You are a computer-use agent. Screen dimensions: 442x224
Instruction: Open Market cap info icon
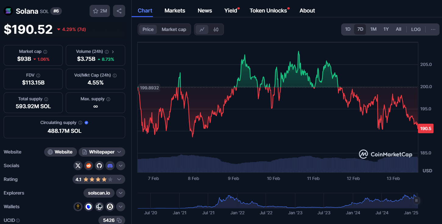45,52
